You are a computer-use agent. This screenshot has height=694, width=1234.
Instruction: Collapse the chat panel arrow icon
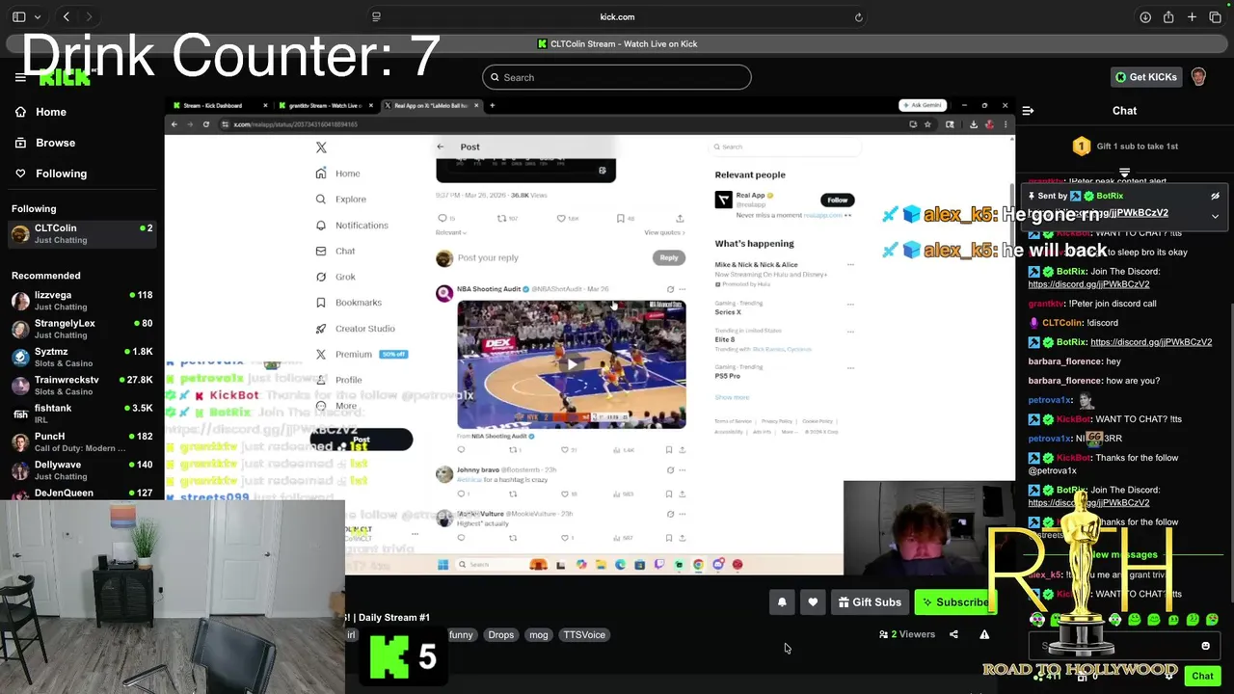pos(1028,111)
